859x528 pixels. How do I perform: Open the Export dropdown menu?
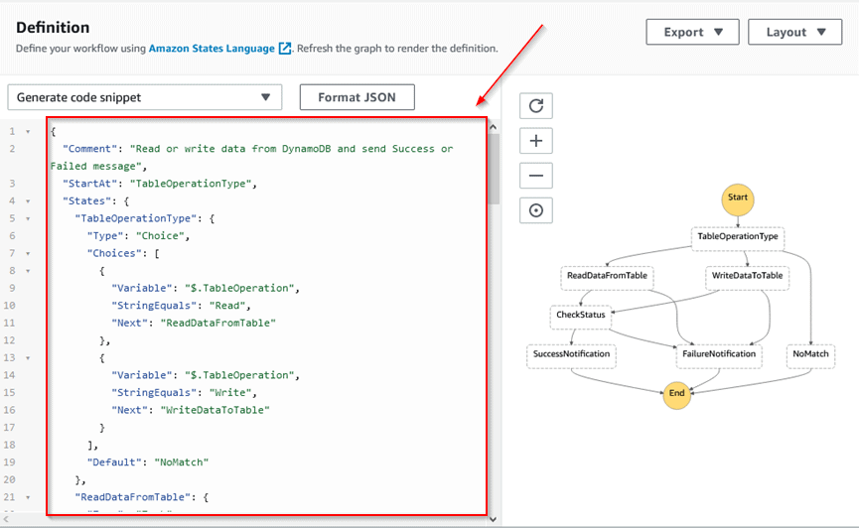tap(692, 32)
